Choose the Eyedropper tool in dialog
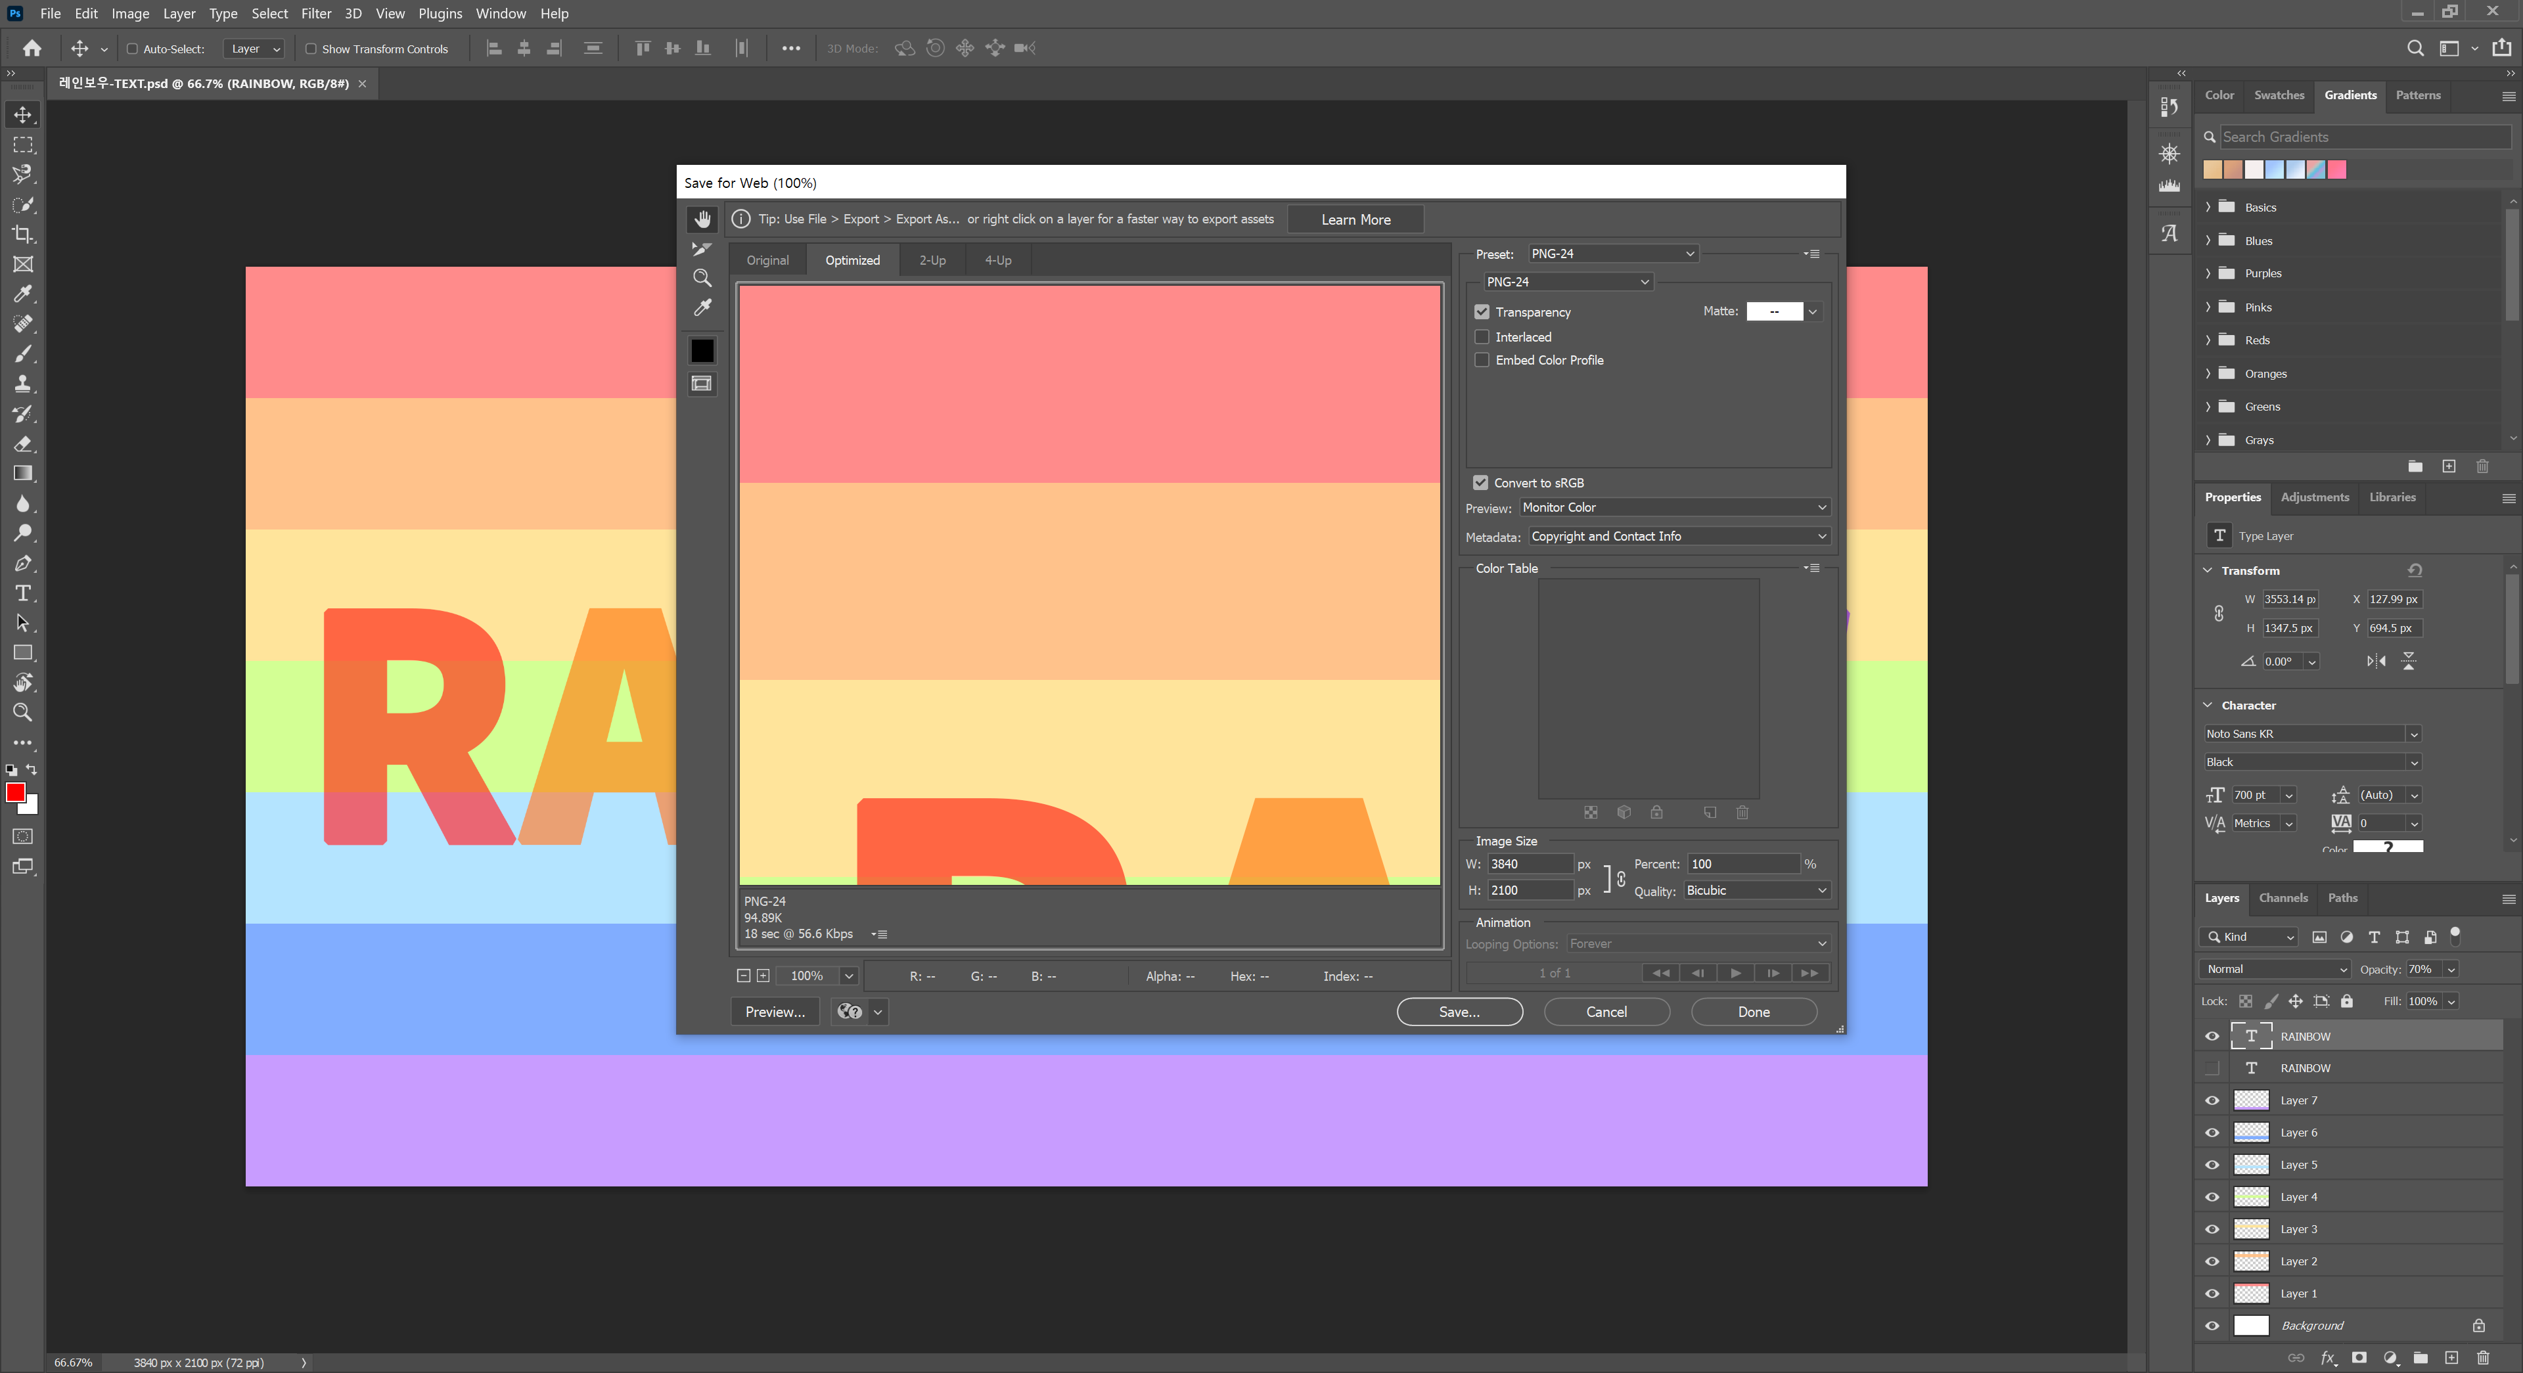 702,307
